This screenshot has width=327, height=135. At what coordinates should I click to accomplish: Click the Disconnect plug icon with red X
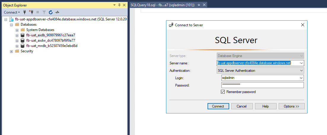point(31,12)
